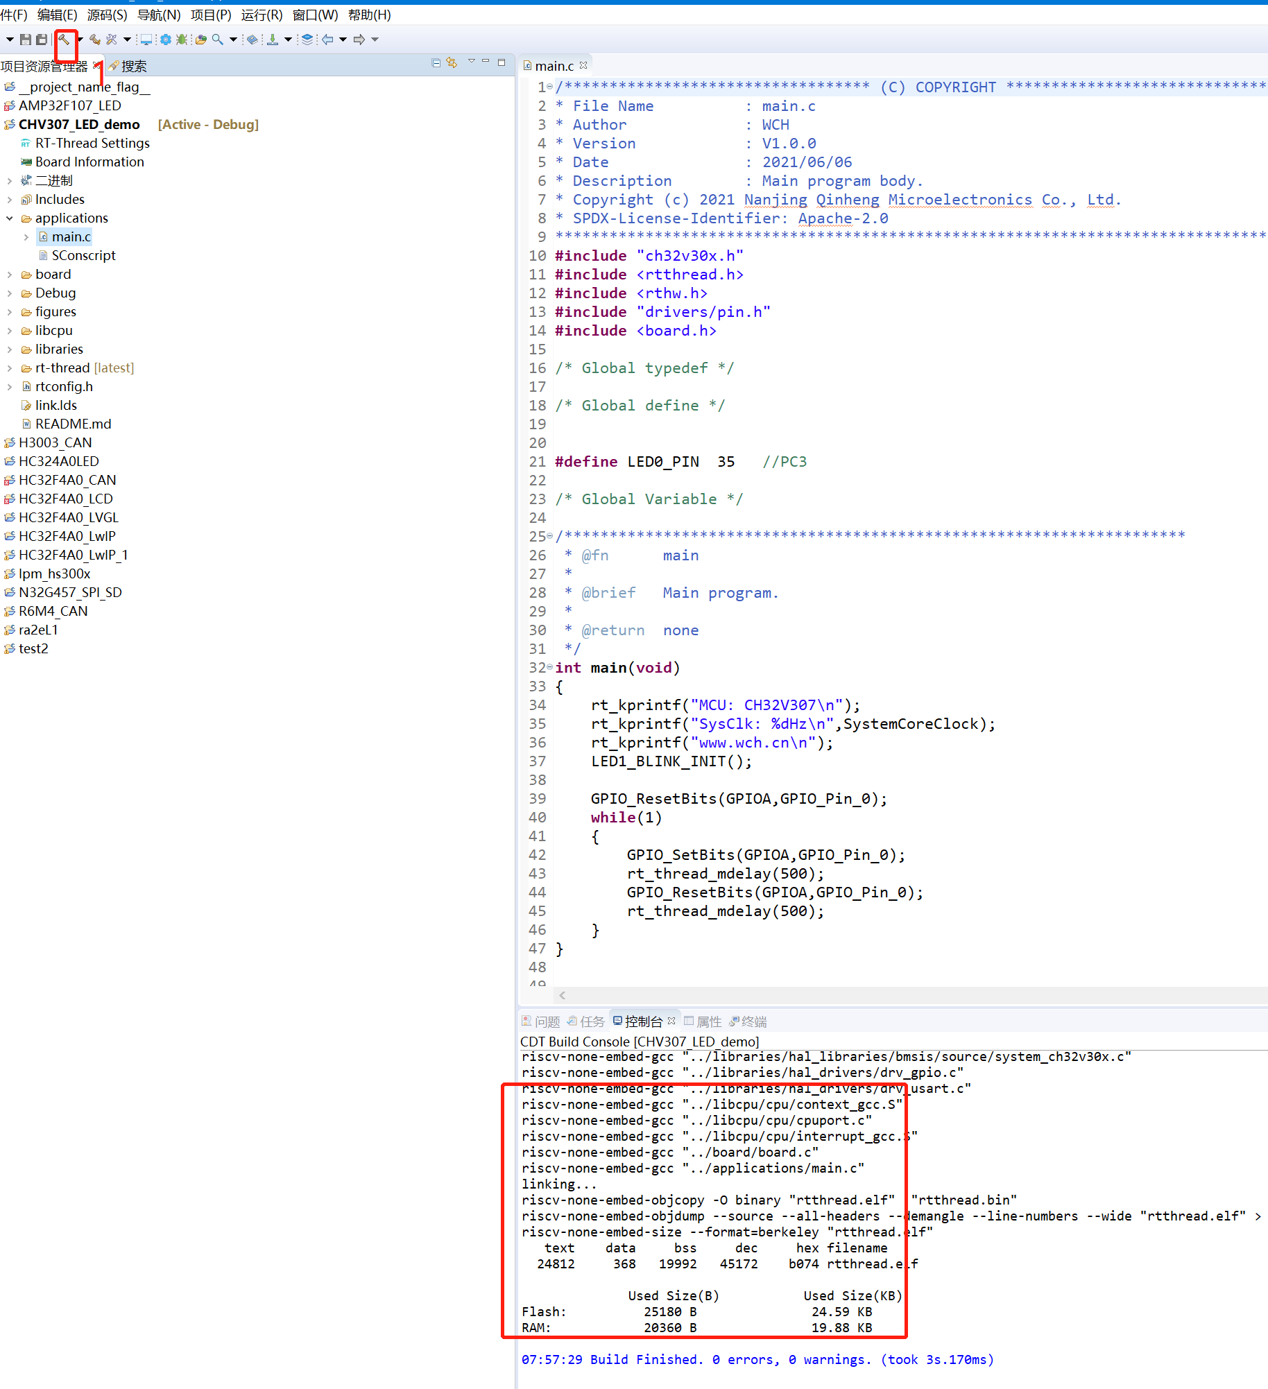This screenshot has height=1389, width=1268.
Task: Switch to the 搜索 tab
Action: click(x=128, y=66)
